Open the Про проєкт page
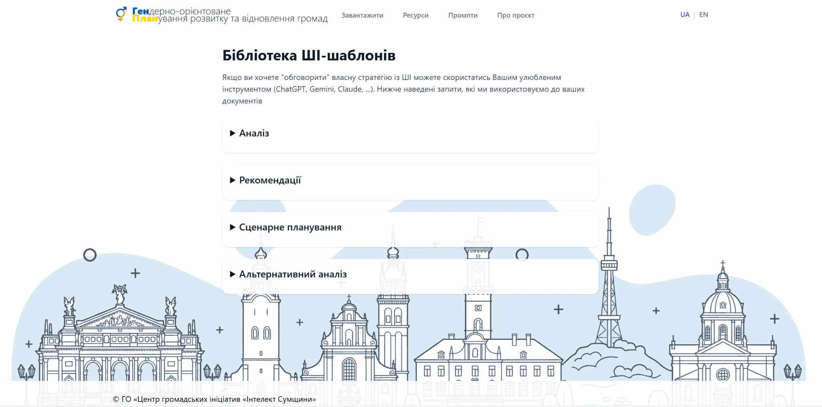 515,15
